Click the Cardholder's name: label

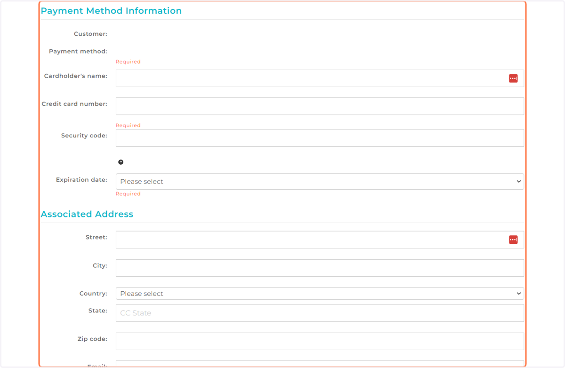coord(76,76)
